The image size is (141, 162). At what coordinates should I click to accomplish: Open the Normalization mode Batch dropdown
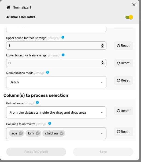(56, 82)
